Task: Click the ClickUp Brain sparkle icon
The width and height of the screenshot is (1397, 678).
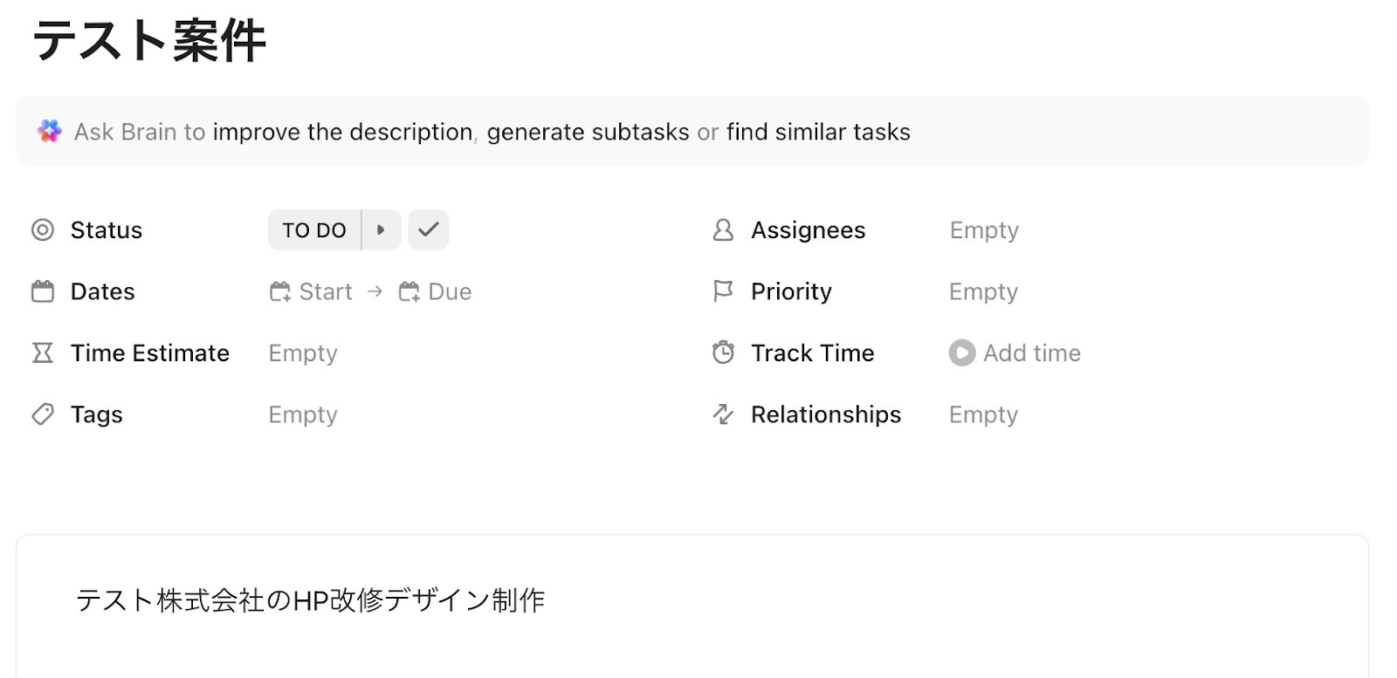Action: coord(50,132)
